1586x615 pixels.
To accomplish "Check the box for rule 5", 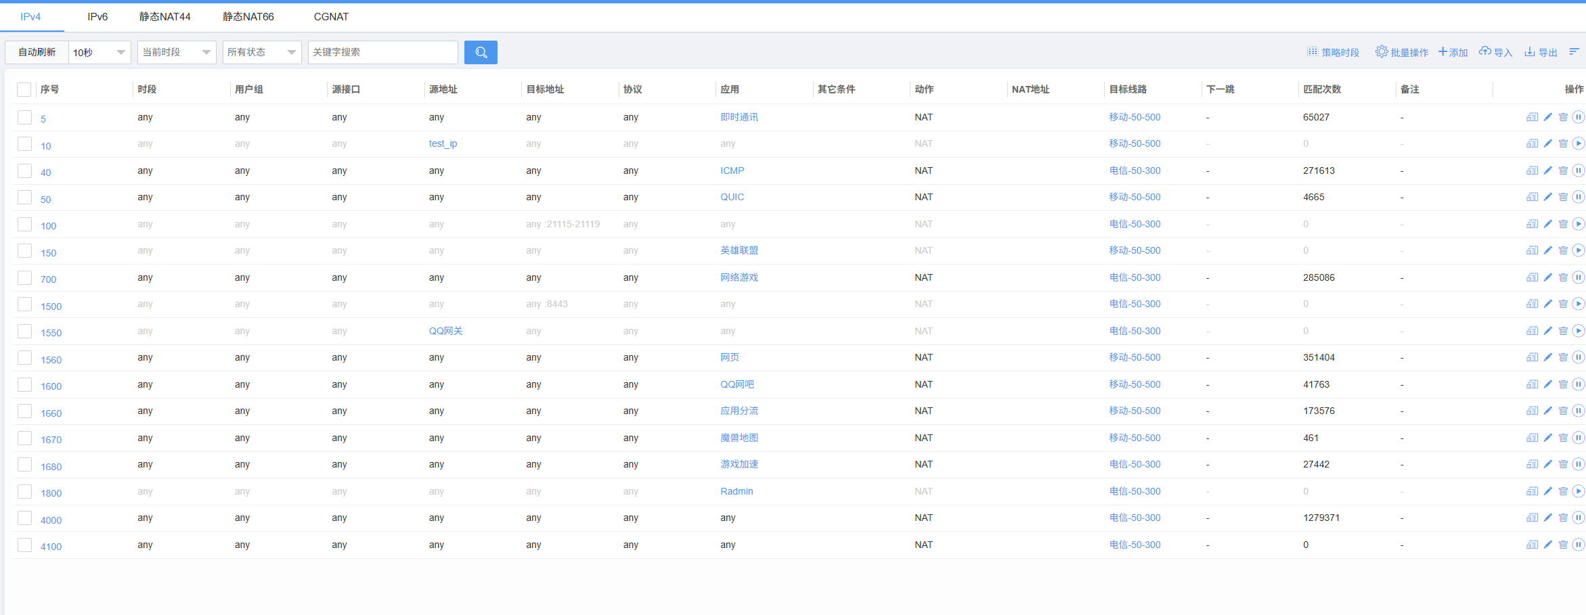I will (24, 117).
